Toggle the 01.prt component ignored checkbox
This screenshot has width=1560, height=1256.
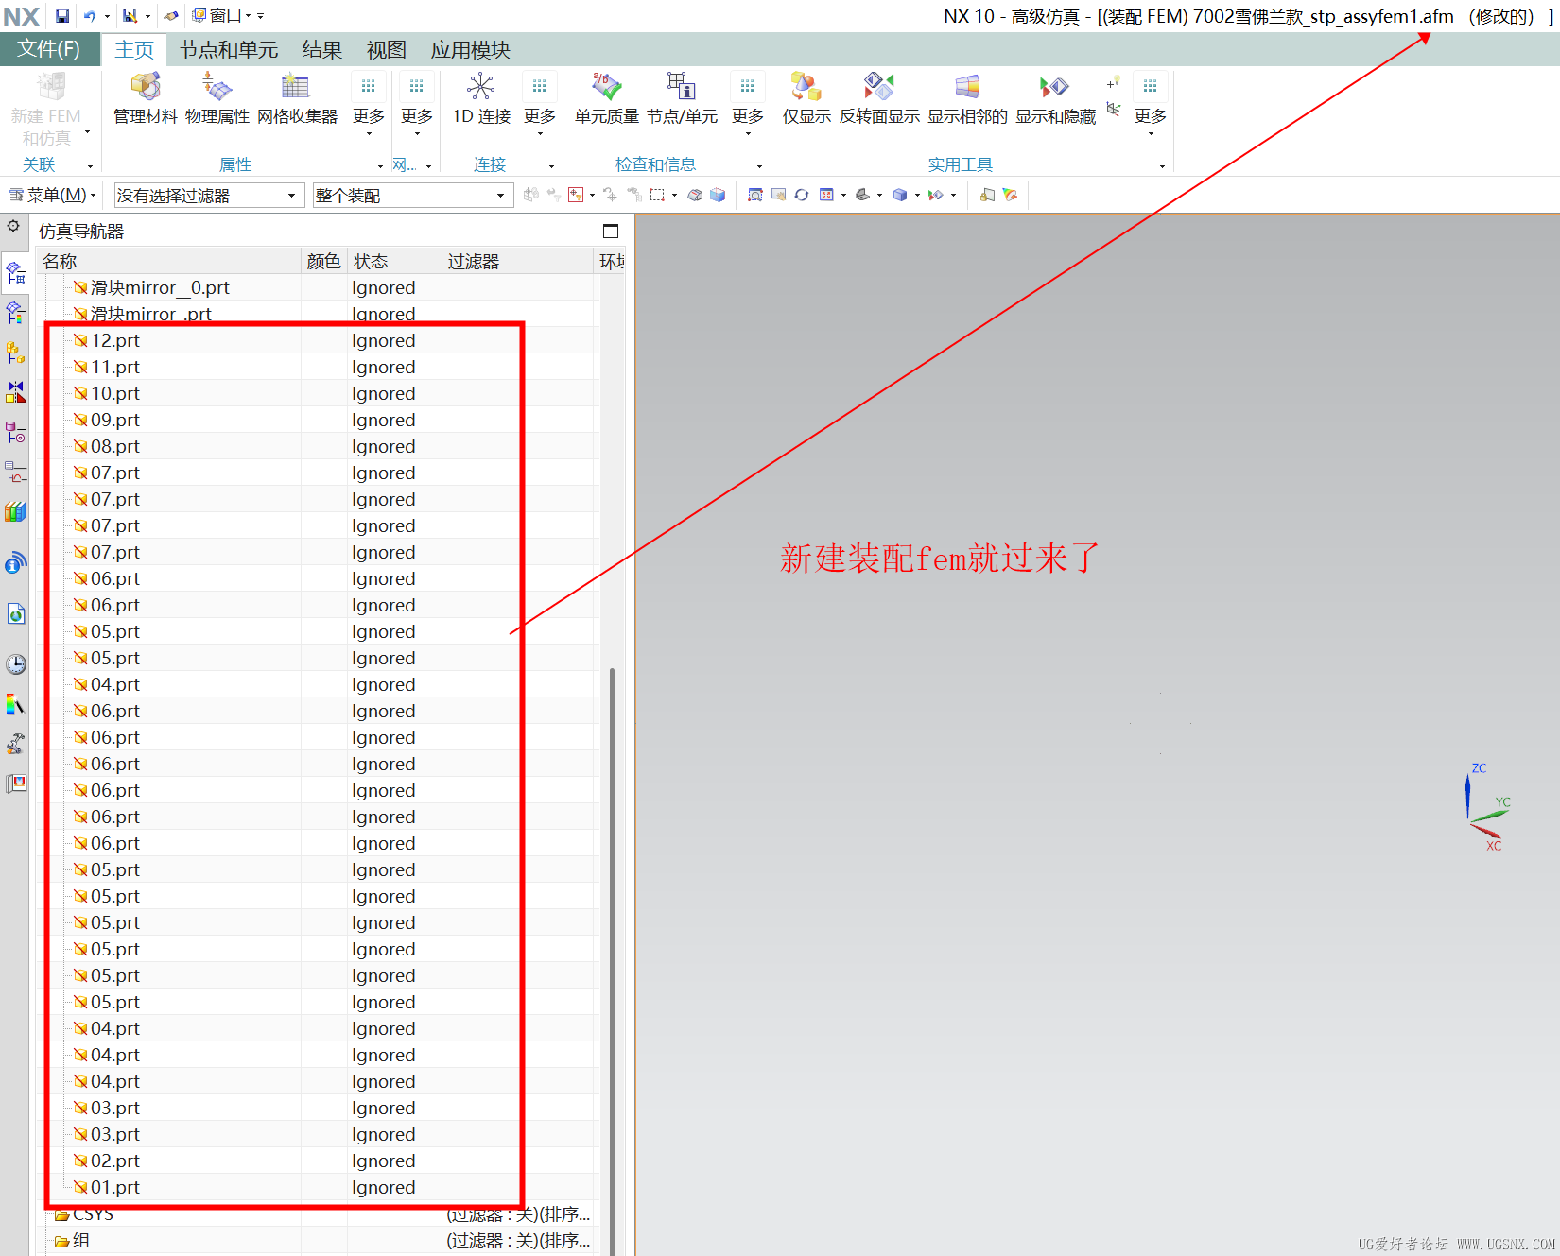(80, 1187)
